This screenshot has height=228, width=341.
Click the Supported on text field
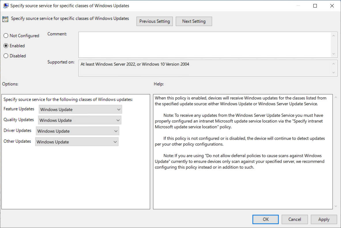[x=204, y=68]
